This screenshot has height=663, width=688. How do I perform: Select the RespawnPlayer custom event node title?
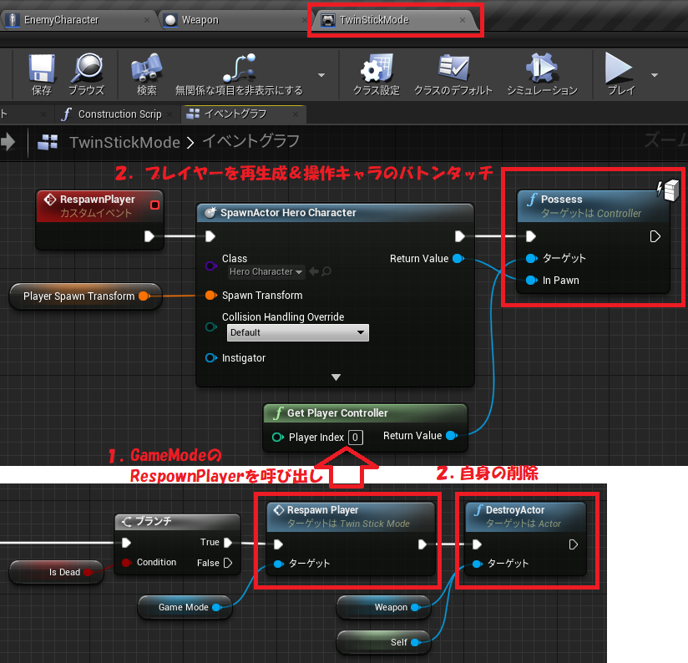pos(98,200)
